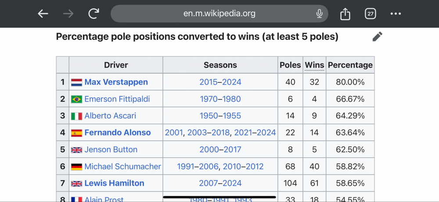Image resolution: width=439 pixels, height=202 pixels.
Task: Open the tab switcher showing 27 tabs
Action: (371, 14)
